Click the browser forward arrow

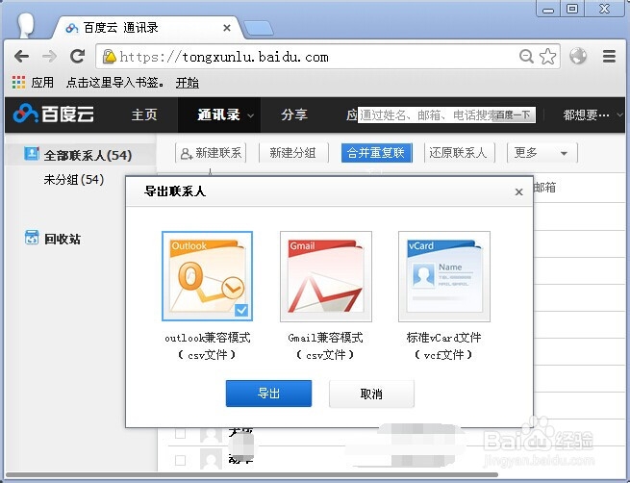click(49, 56)
